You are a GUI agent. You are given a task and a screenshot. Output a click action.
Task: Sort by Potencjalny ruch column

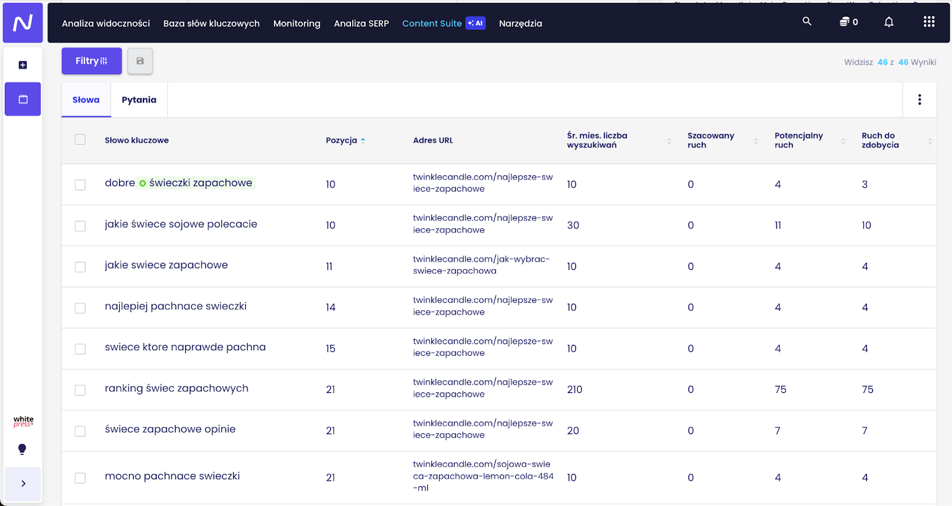tap(843, 141)
